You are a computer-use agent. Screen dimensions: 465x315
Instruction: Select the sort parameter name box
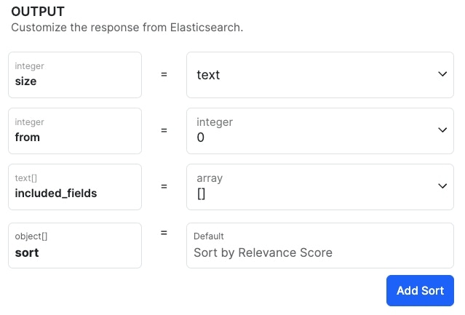75,245
